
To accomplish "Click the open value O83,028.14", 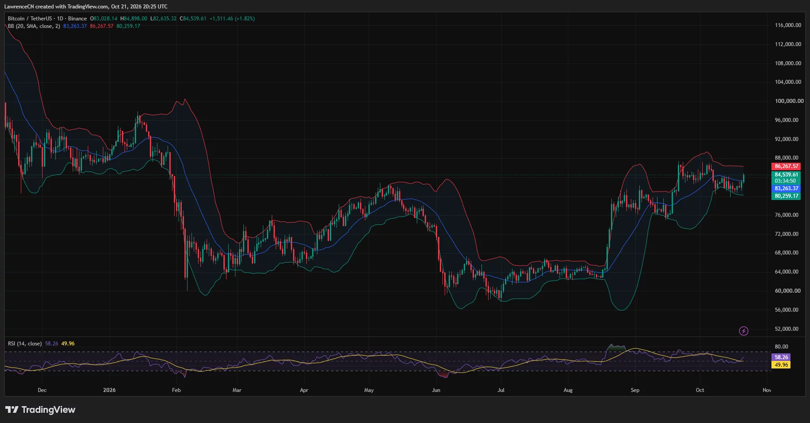I will pyautogui.click(x=104, y=19).
